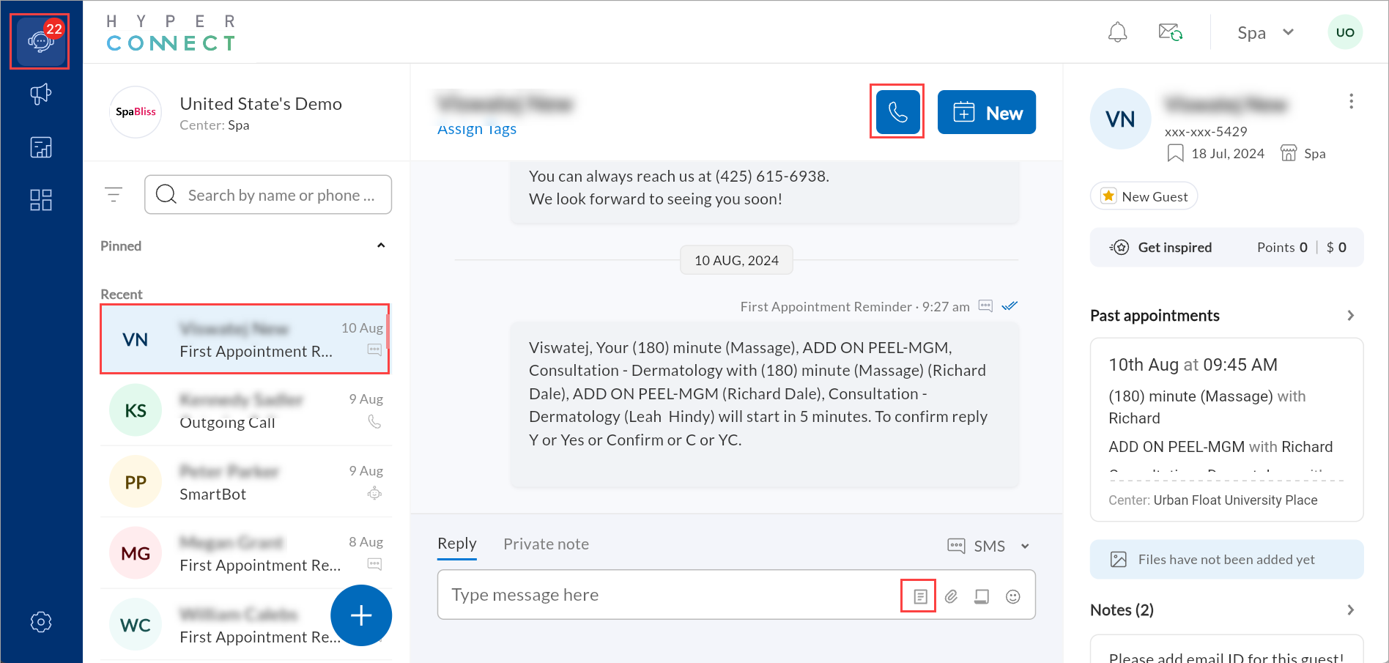Screen dimensions: 1389x663
Task: Select the Reply tab
Action: pyautogui.click(x=457, y=544)
